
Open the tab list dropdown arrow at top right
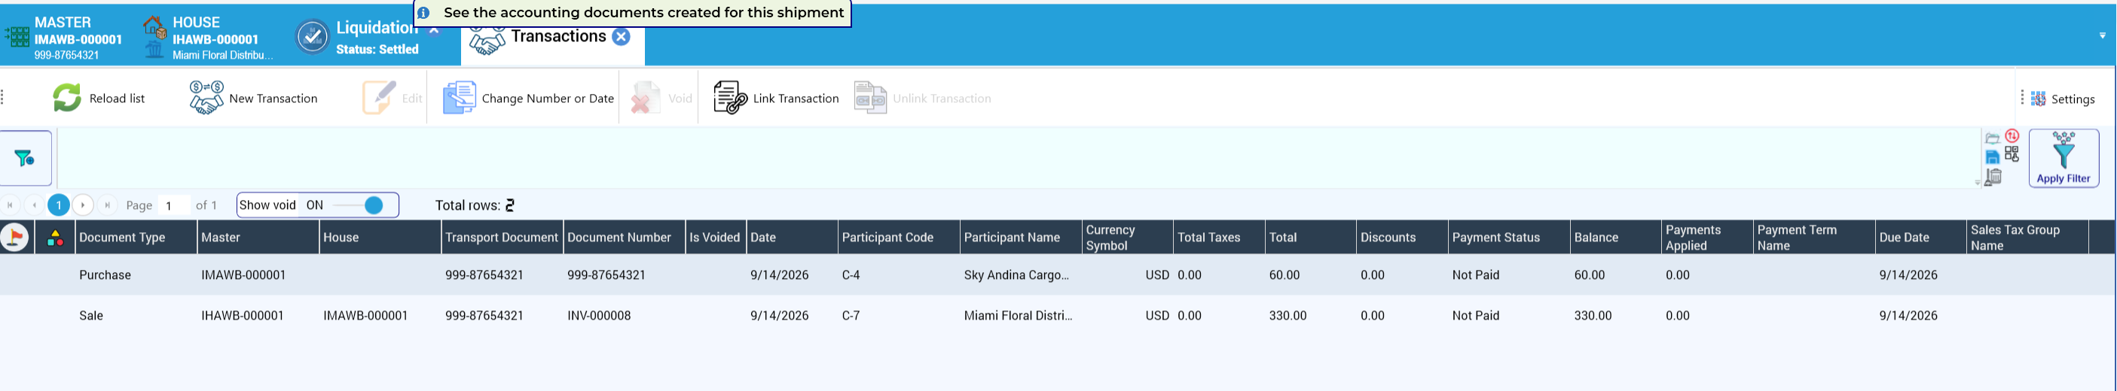coord(2102,35)
